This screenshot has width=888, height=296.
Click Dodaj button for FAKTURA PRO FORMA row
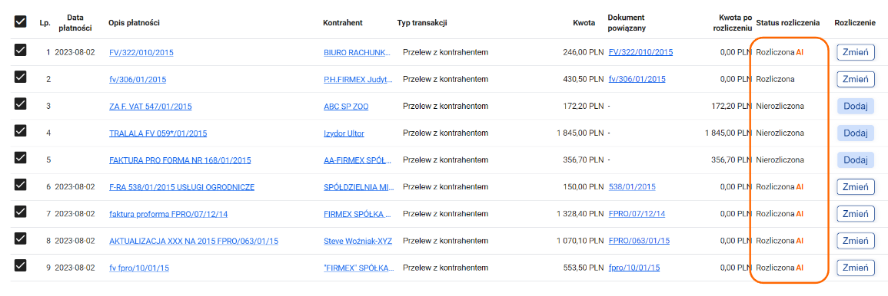click(x=855, y=160)
